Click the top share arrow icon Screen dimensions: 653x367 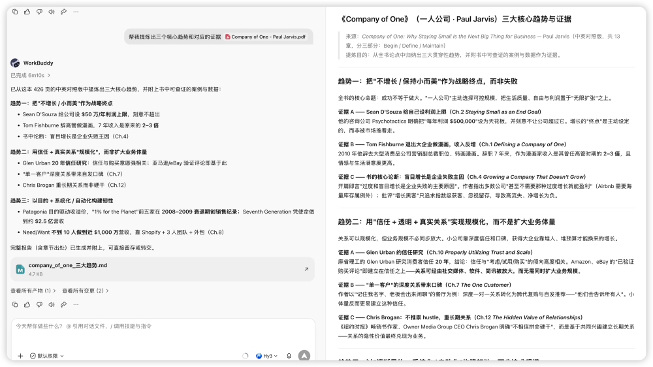pos(63,12)
